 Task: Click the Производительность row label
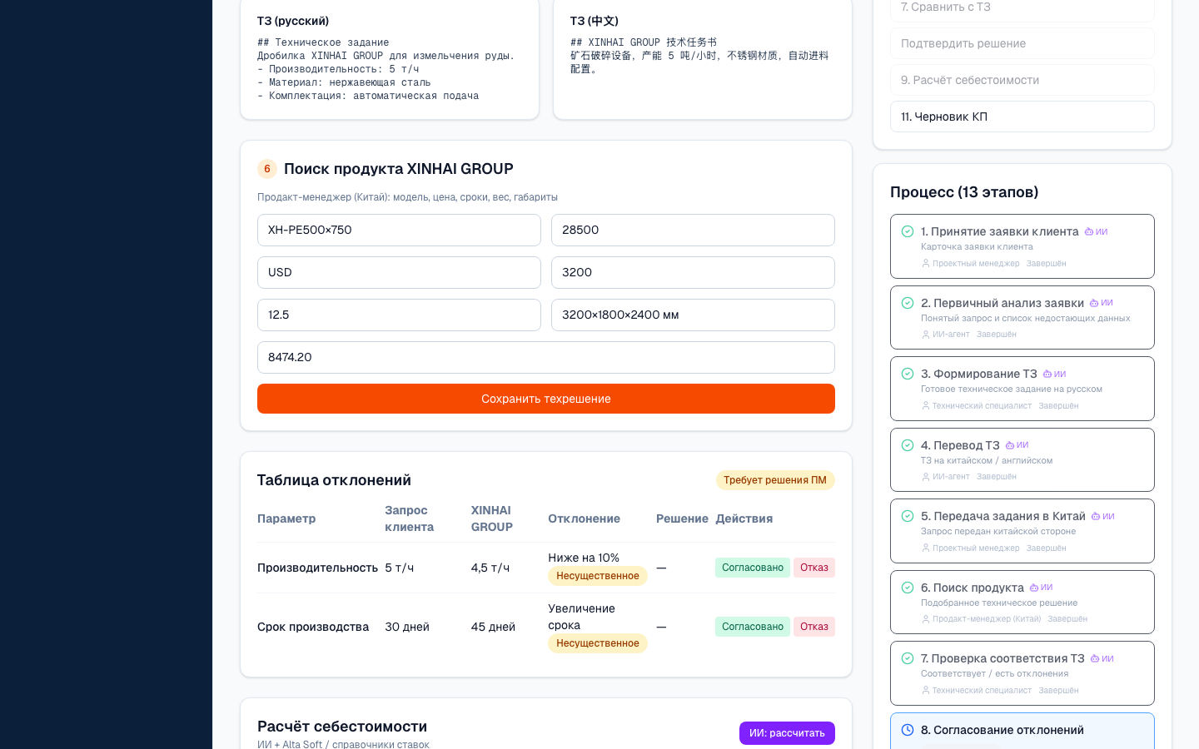317,568
